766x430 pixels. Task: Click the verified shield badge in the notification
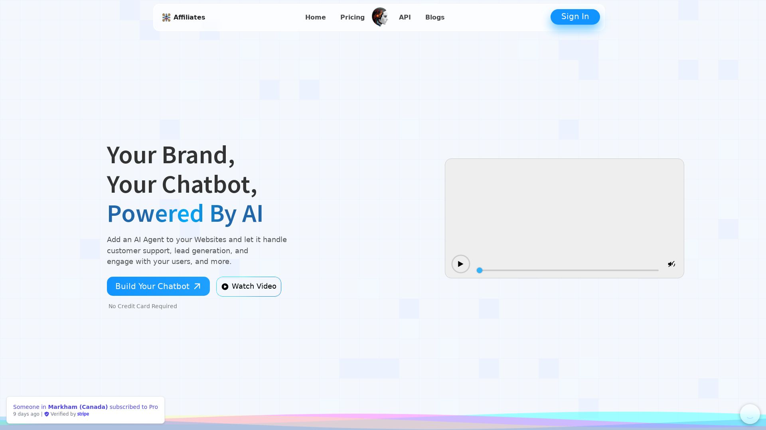tap(47, 414)
